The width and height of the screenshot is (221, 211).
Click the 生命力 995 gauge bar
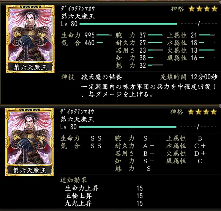pyautogui.click(x=104, y=35)
